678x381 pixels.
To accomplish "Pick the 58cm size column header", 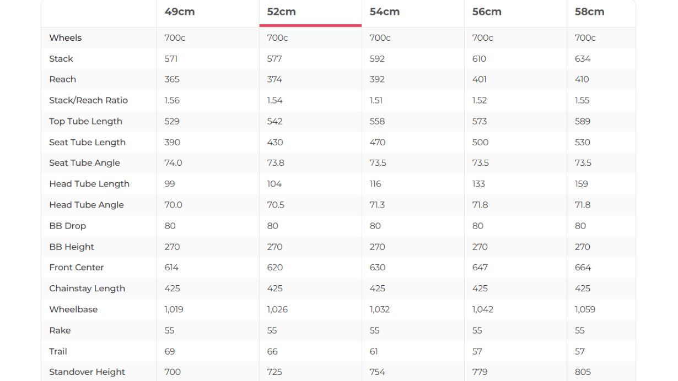I will pos(589,12).
